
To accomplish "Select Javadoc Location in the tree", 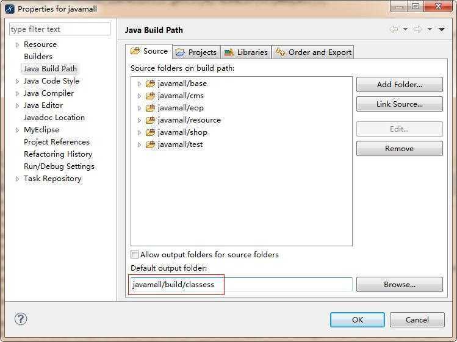I will (x=54, y=118).
